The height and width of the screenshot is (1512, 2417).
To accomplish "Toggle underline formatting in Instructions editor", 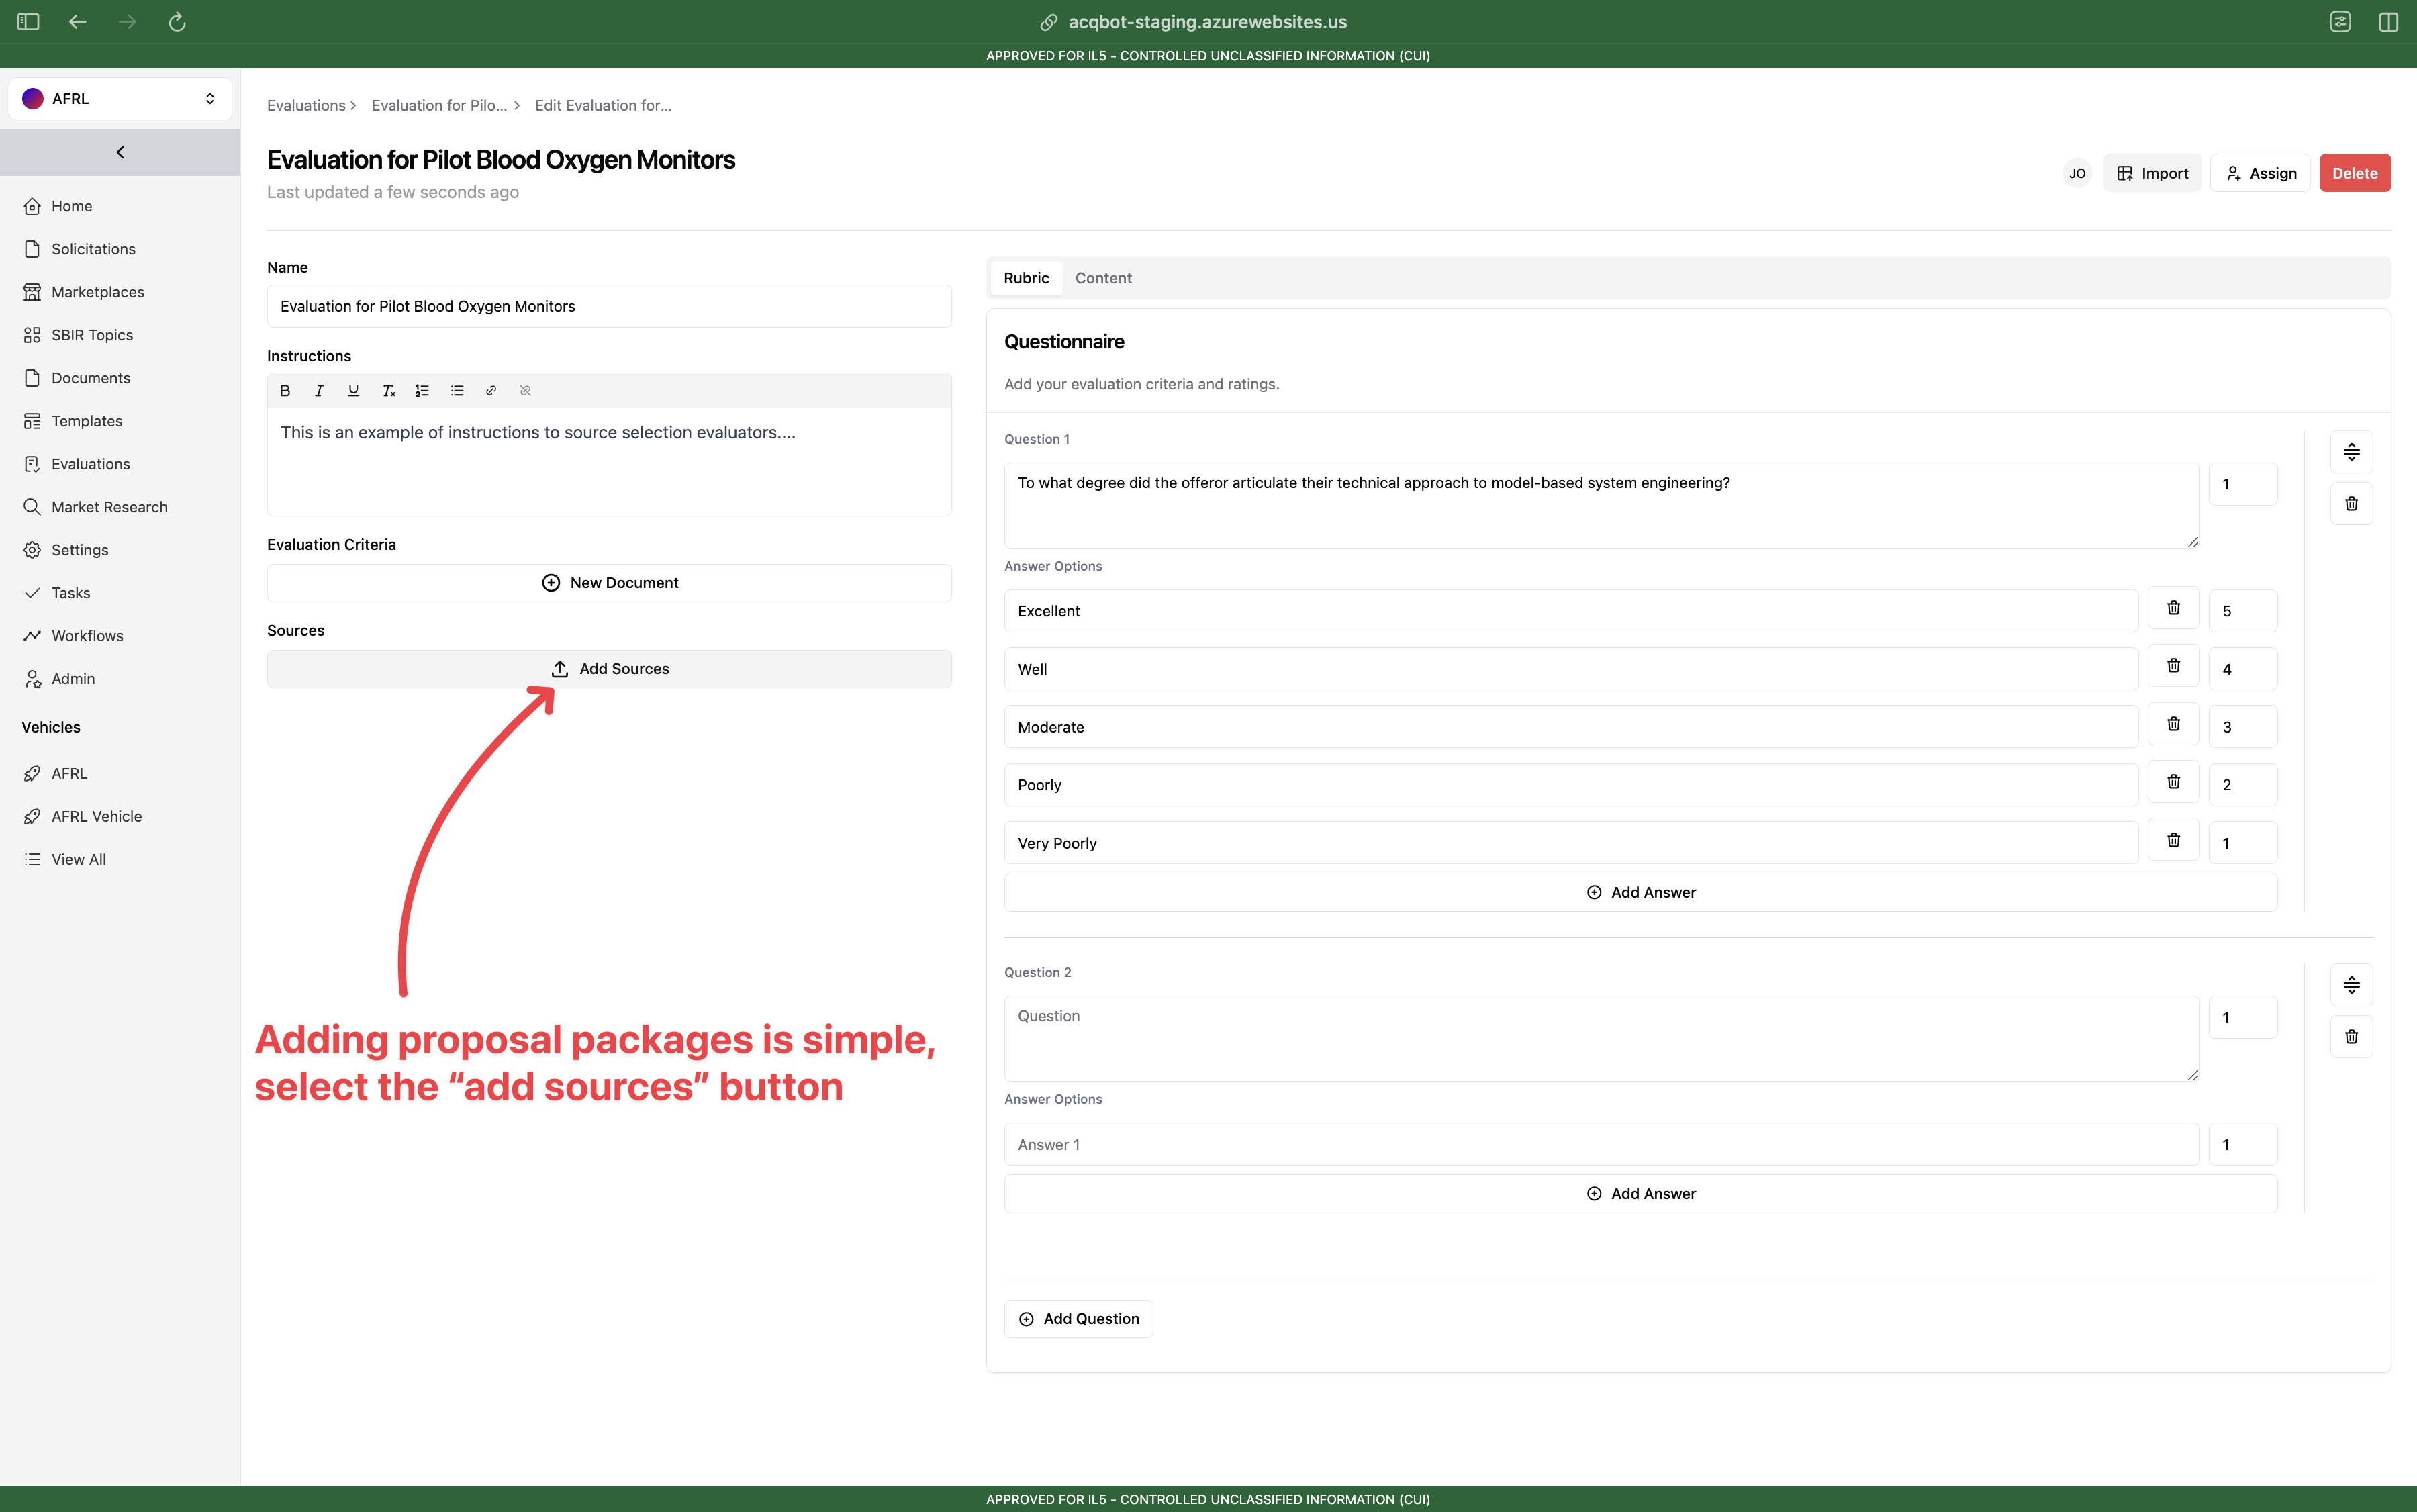I will 353,391.
